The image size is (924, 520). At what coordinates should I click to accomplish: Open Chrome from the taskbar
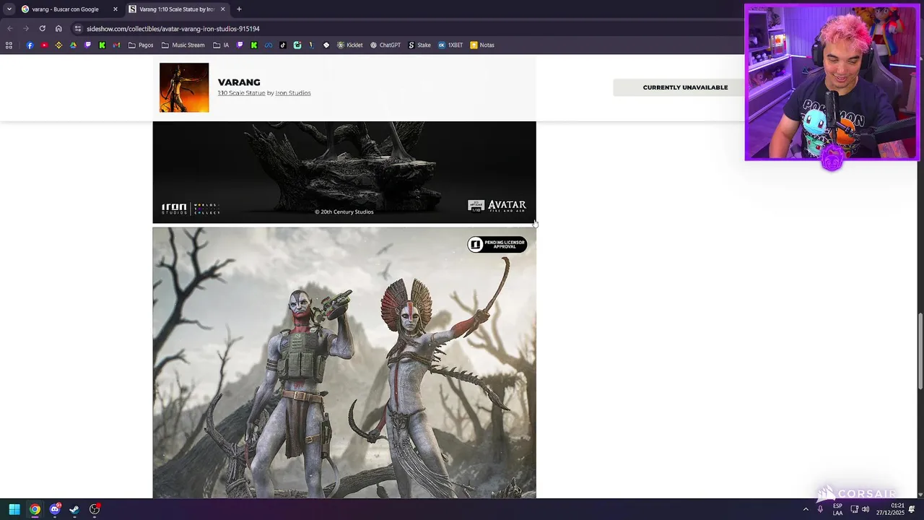(x=35, y=509)
